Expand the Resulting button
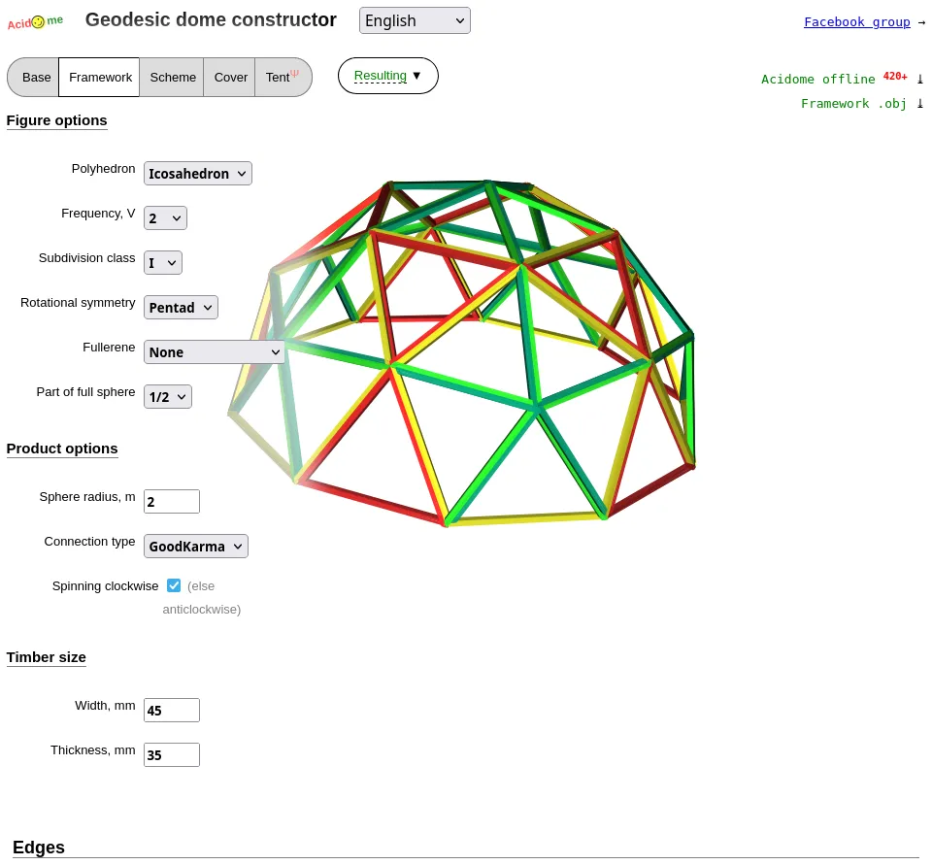932x865 pixels. pos(387,76)
